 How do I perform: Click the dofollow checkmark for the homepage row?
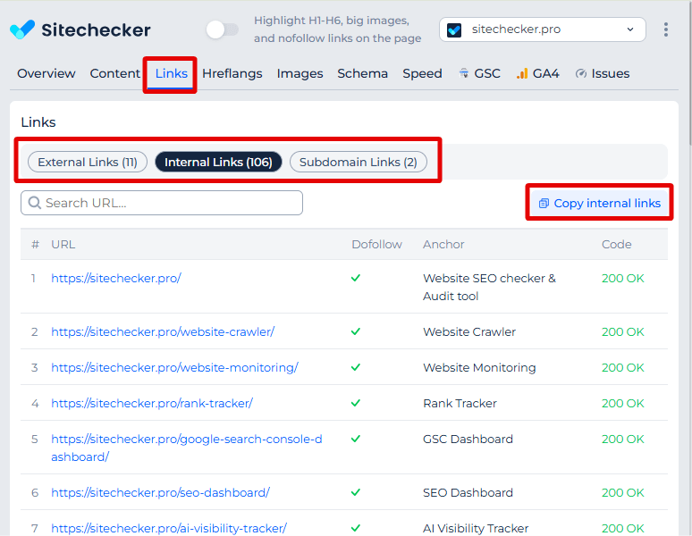(x=356, y=278)
